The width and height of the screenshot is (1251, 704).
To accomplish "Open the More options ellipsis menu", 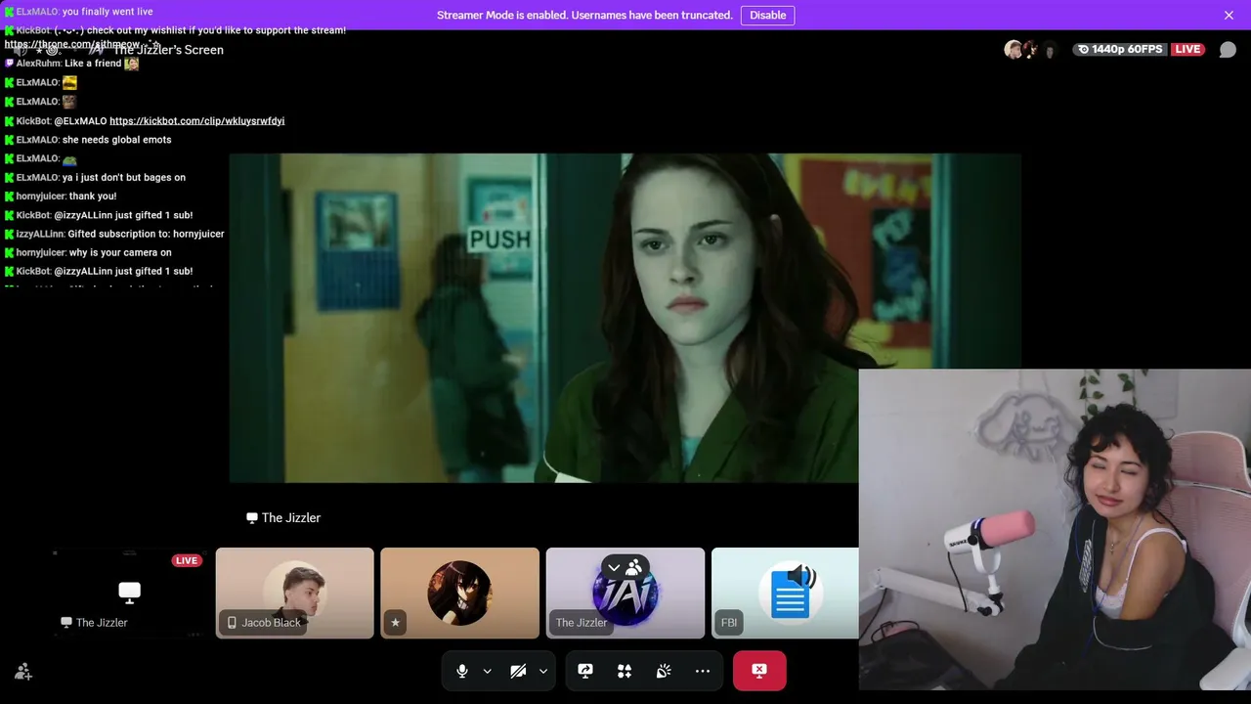I will [703, 671].
